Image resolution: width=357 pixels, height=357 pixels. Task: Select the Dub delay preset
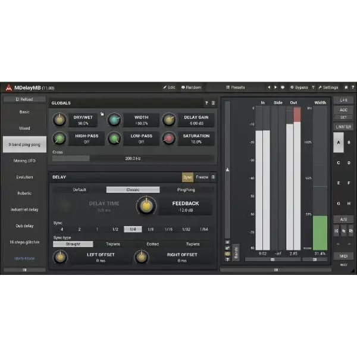[x=25, y=226]
